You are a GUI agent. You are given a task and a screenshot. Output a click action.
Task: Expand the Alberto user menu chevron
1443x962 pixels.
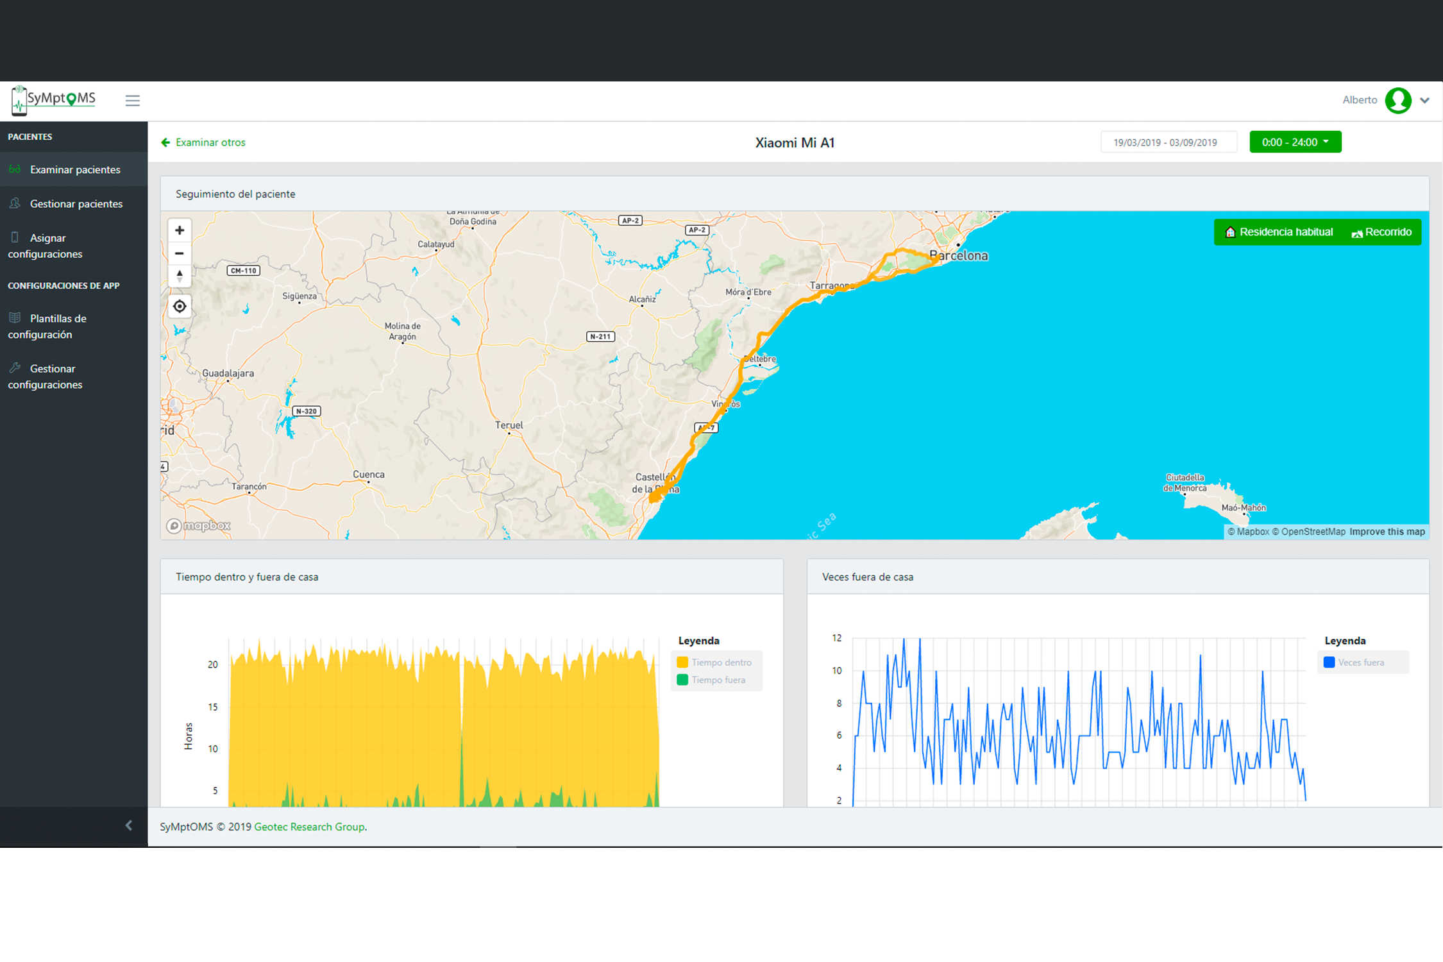(1424, 101)
